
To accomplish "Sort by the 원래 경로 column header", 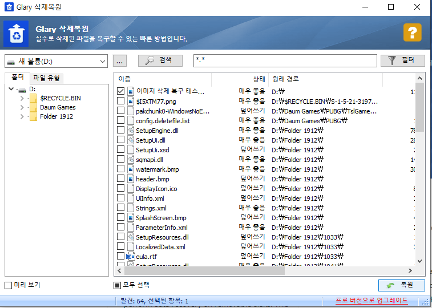I will tap(325, 79).
